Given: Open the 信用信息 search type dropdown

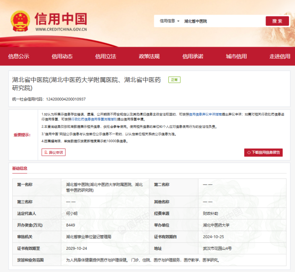Looking at the screenshot, I should coord(169,21).
